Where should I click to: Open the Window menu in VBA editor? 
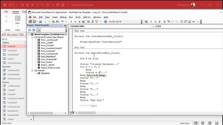click(x=97, y=17)
